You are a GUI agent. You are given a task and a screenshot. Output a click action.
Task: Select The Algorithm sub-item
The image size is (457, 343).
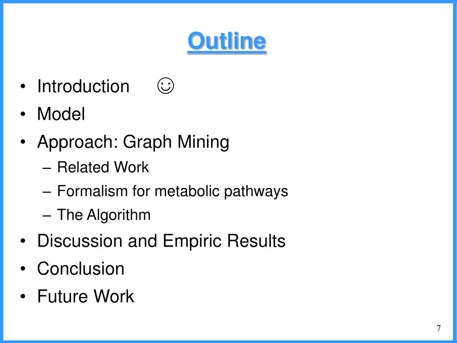tap(104, 215)
